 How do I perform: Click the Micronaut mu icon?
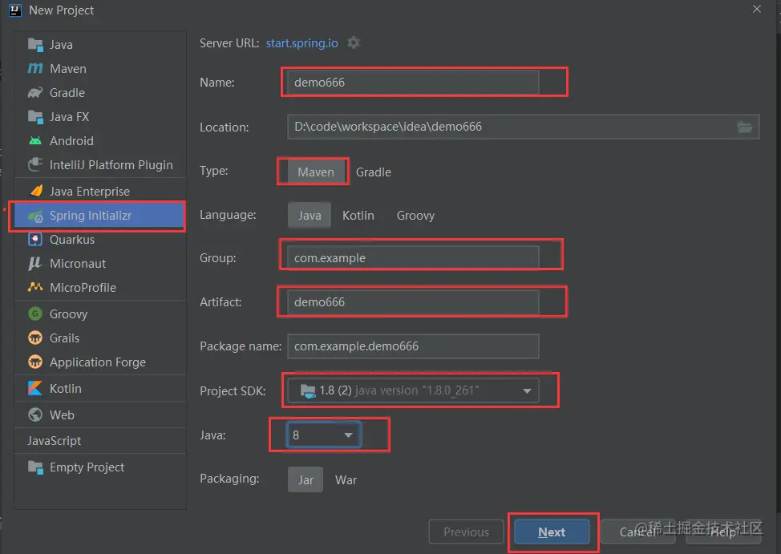coord(35,264)
